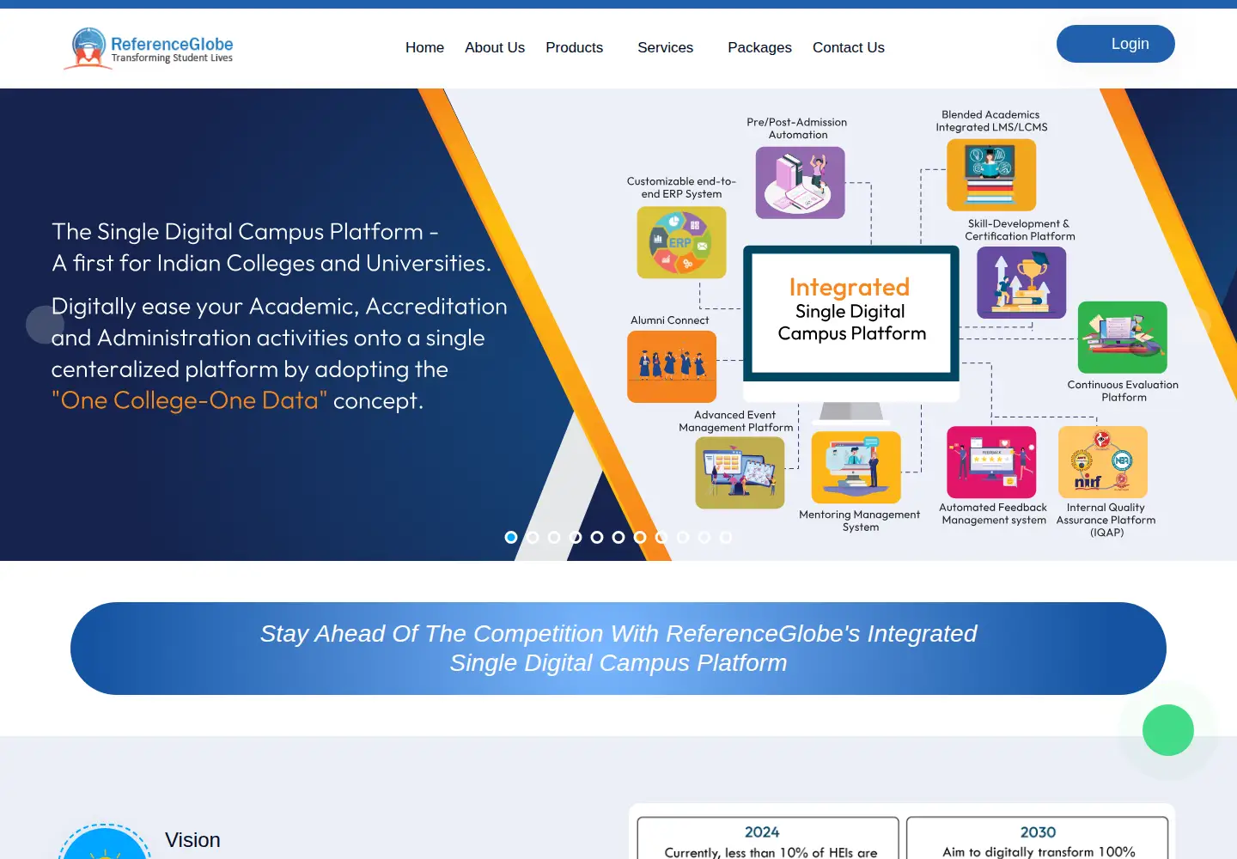Click the "Transforming Student Lives" tagline
The image size is (1237, 859).
coord(172,58)
